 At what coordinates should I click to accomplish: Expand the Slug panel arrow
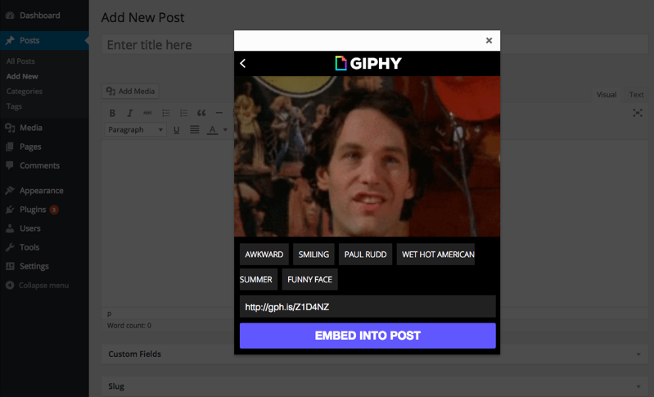pos(638,386)
